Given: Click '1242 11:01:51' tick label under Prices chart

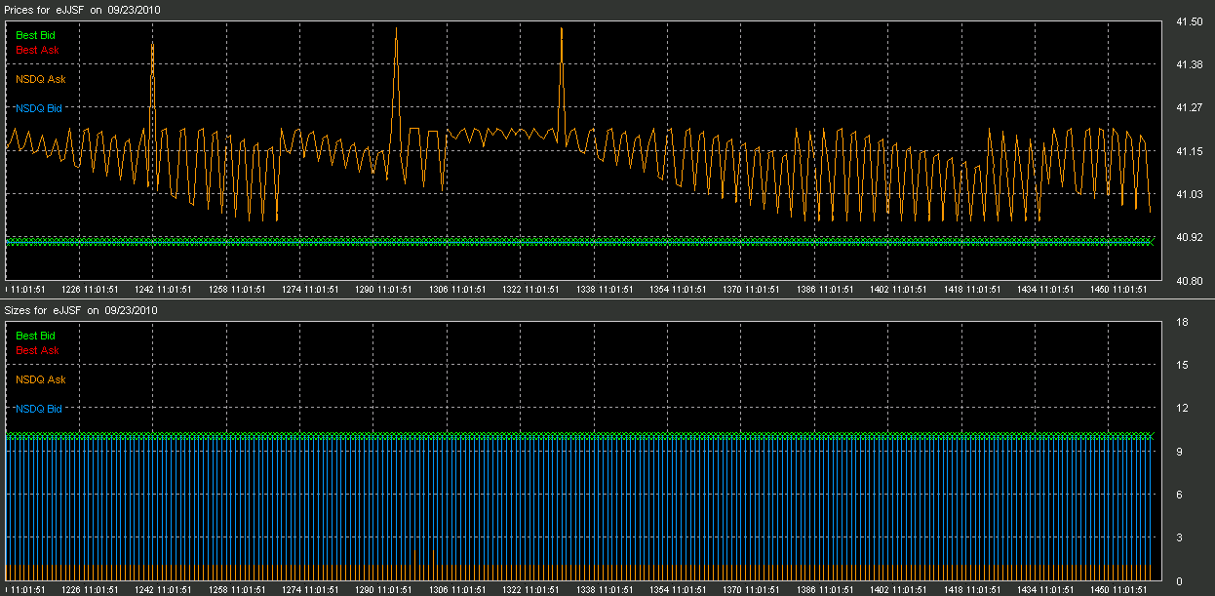Looking at the screenshot, I should [163, 290].
